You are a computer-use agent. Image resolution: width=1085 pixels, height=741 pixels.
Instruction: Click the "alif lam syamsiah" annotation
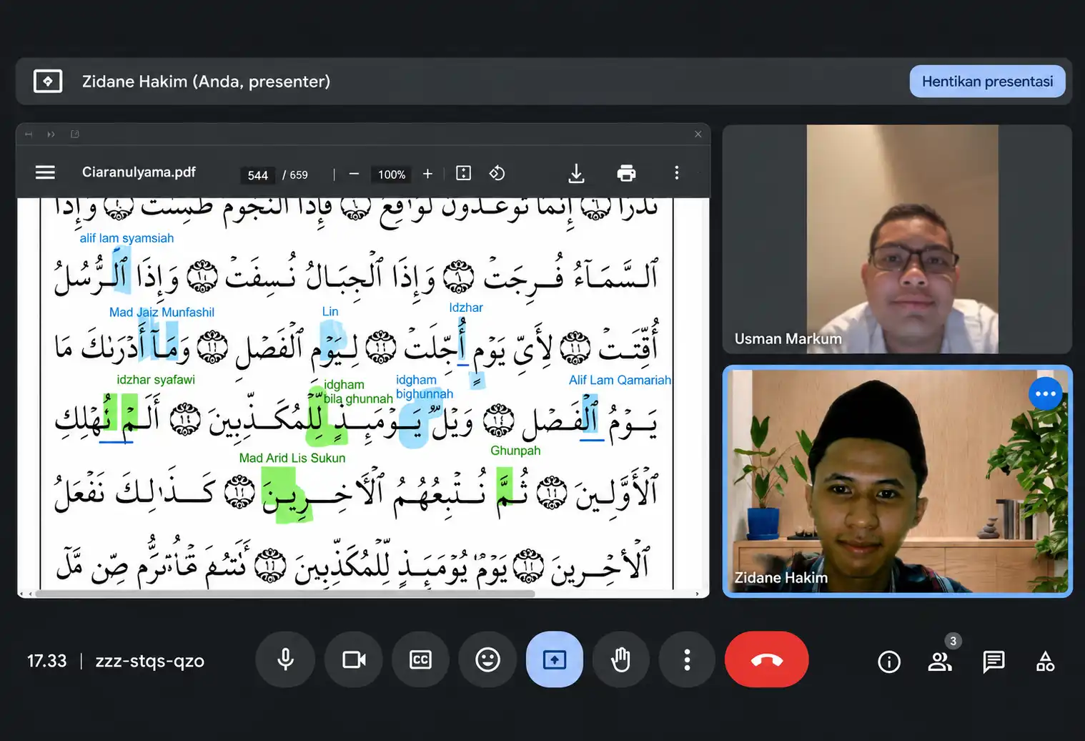[127, 238]
